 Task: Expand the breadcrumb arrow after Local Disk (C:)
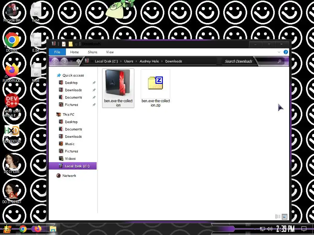(x=121, y=61)
